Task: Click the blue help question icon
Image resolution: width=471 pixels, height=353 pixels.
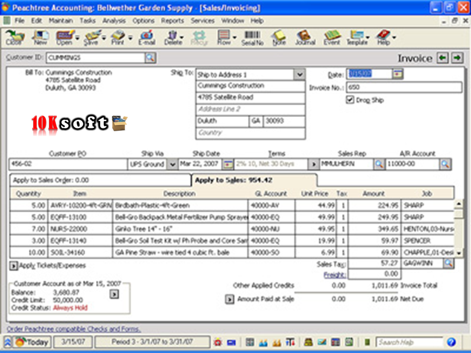Action: [451, 342]
